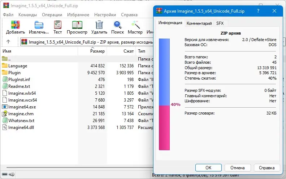Sort by the Размер column header

click(92, 51)
